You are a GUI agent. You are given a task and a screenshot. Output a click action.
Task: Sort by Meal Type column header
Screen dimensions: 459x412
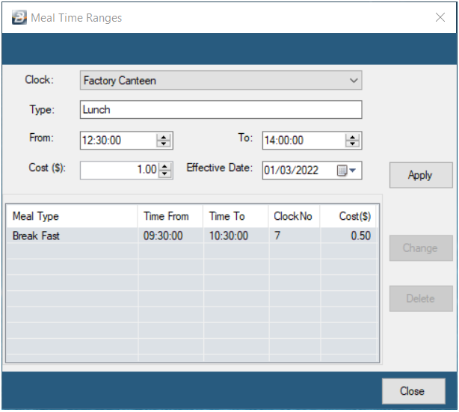72,216
